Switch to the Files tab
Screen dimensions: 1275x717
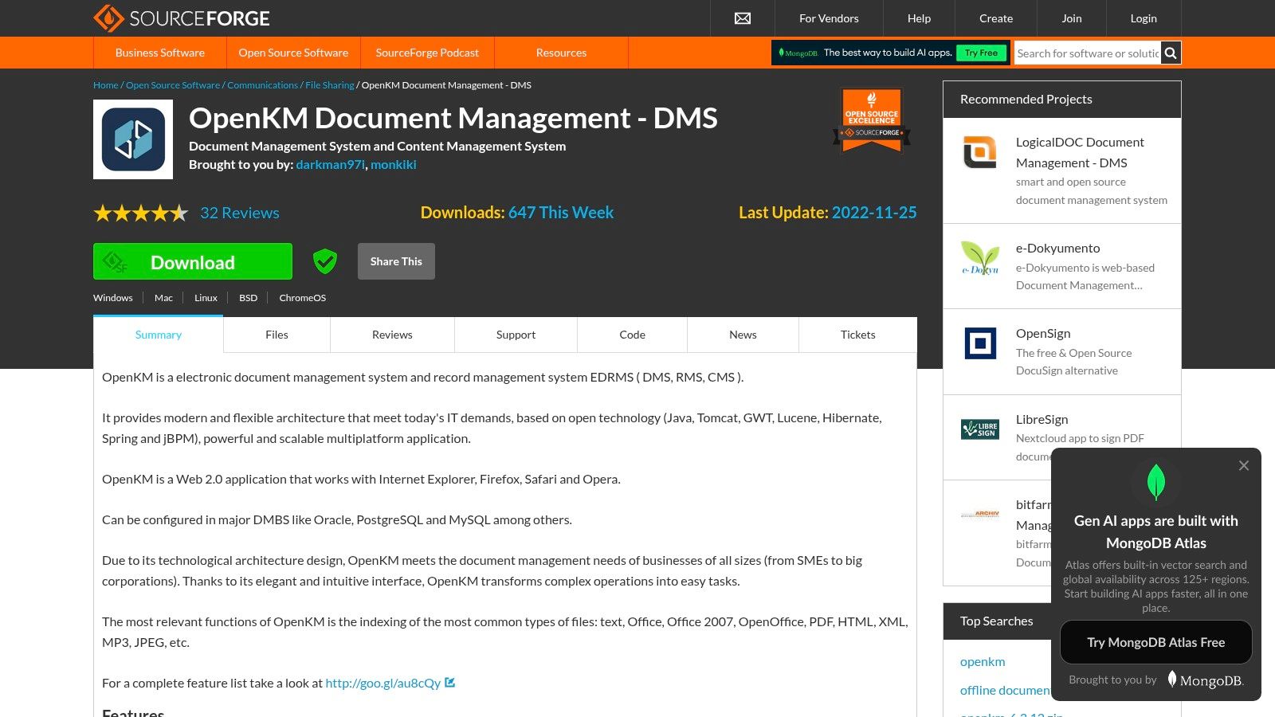click(276, 335)
